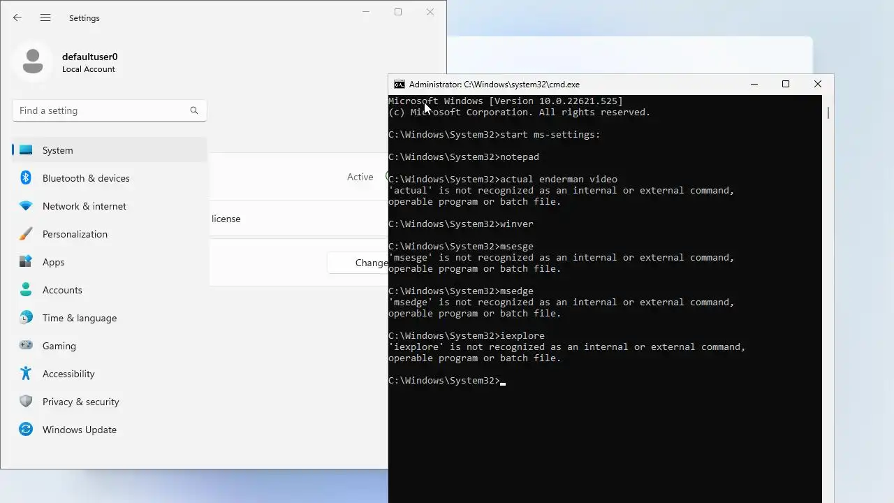This screenshot has height=503, width=894.
Task: Click the Administrator cmd.exe window title
Action: tap(494, 85)
